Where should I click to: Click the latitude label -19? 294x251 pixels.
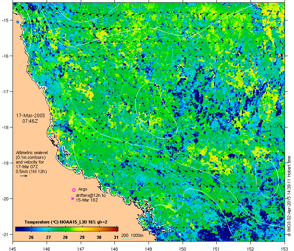[x=5, y=163]
